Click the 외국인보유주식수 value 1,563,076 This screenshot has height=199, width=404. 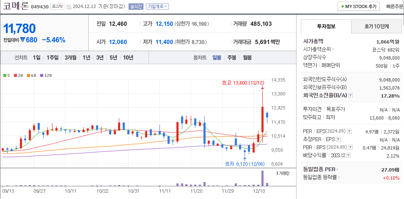point(389,88)
